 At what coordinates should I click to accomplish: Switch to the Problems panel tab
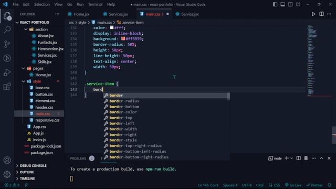point(78,159)
